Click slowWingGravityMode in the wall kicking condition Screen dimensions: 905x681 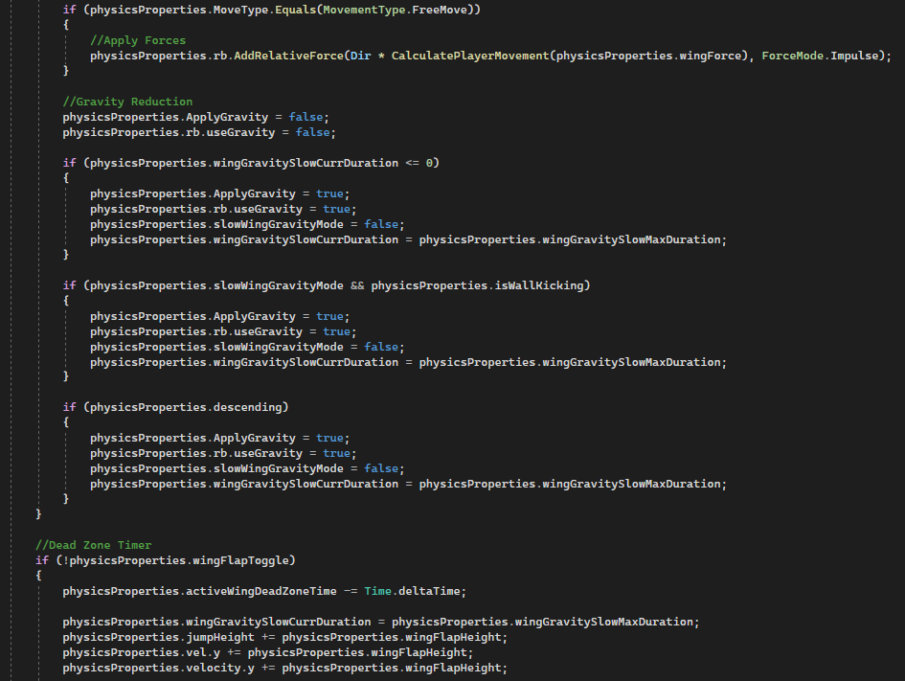click(278, 285)
